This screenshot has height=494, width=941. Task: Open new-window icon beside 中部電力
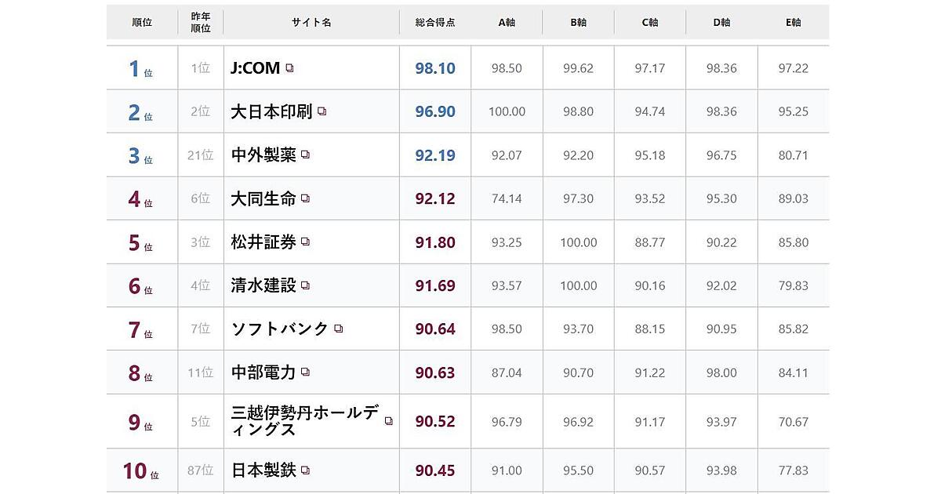(306, 372)
